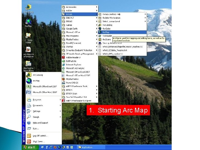The height and width of the screenshot is (150, 200).
Task: Expand Accessories submenu arrow
Action: [x=97, y=7]
